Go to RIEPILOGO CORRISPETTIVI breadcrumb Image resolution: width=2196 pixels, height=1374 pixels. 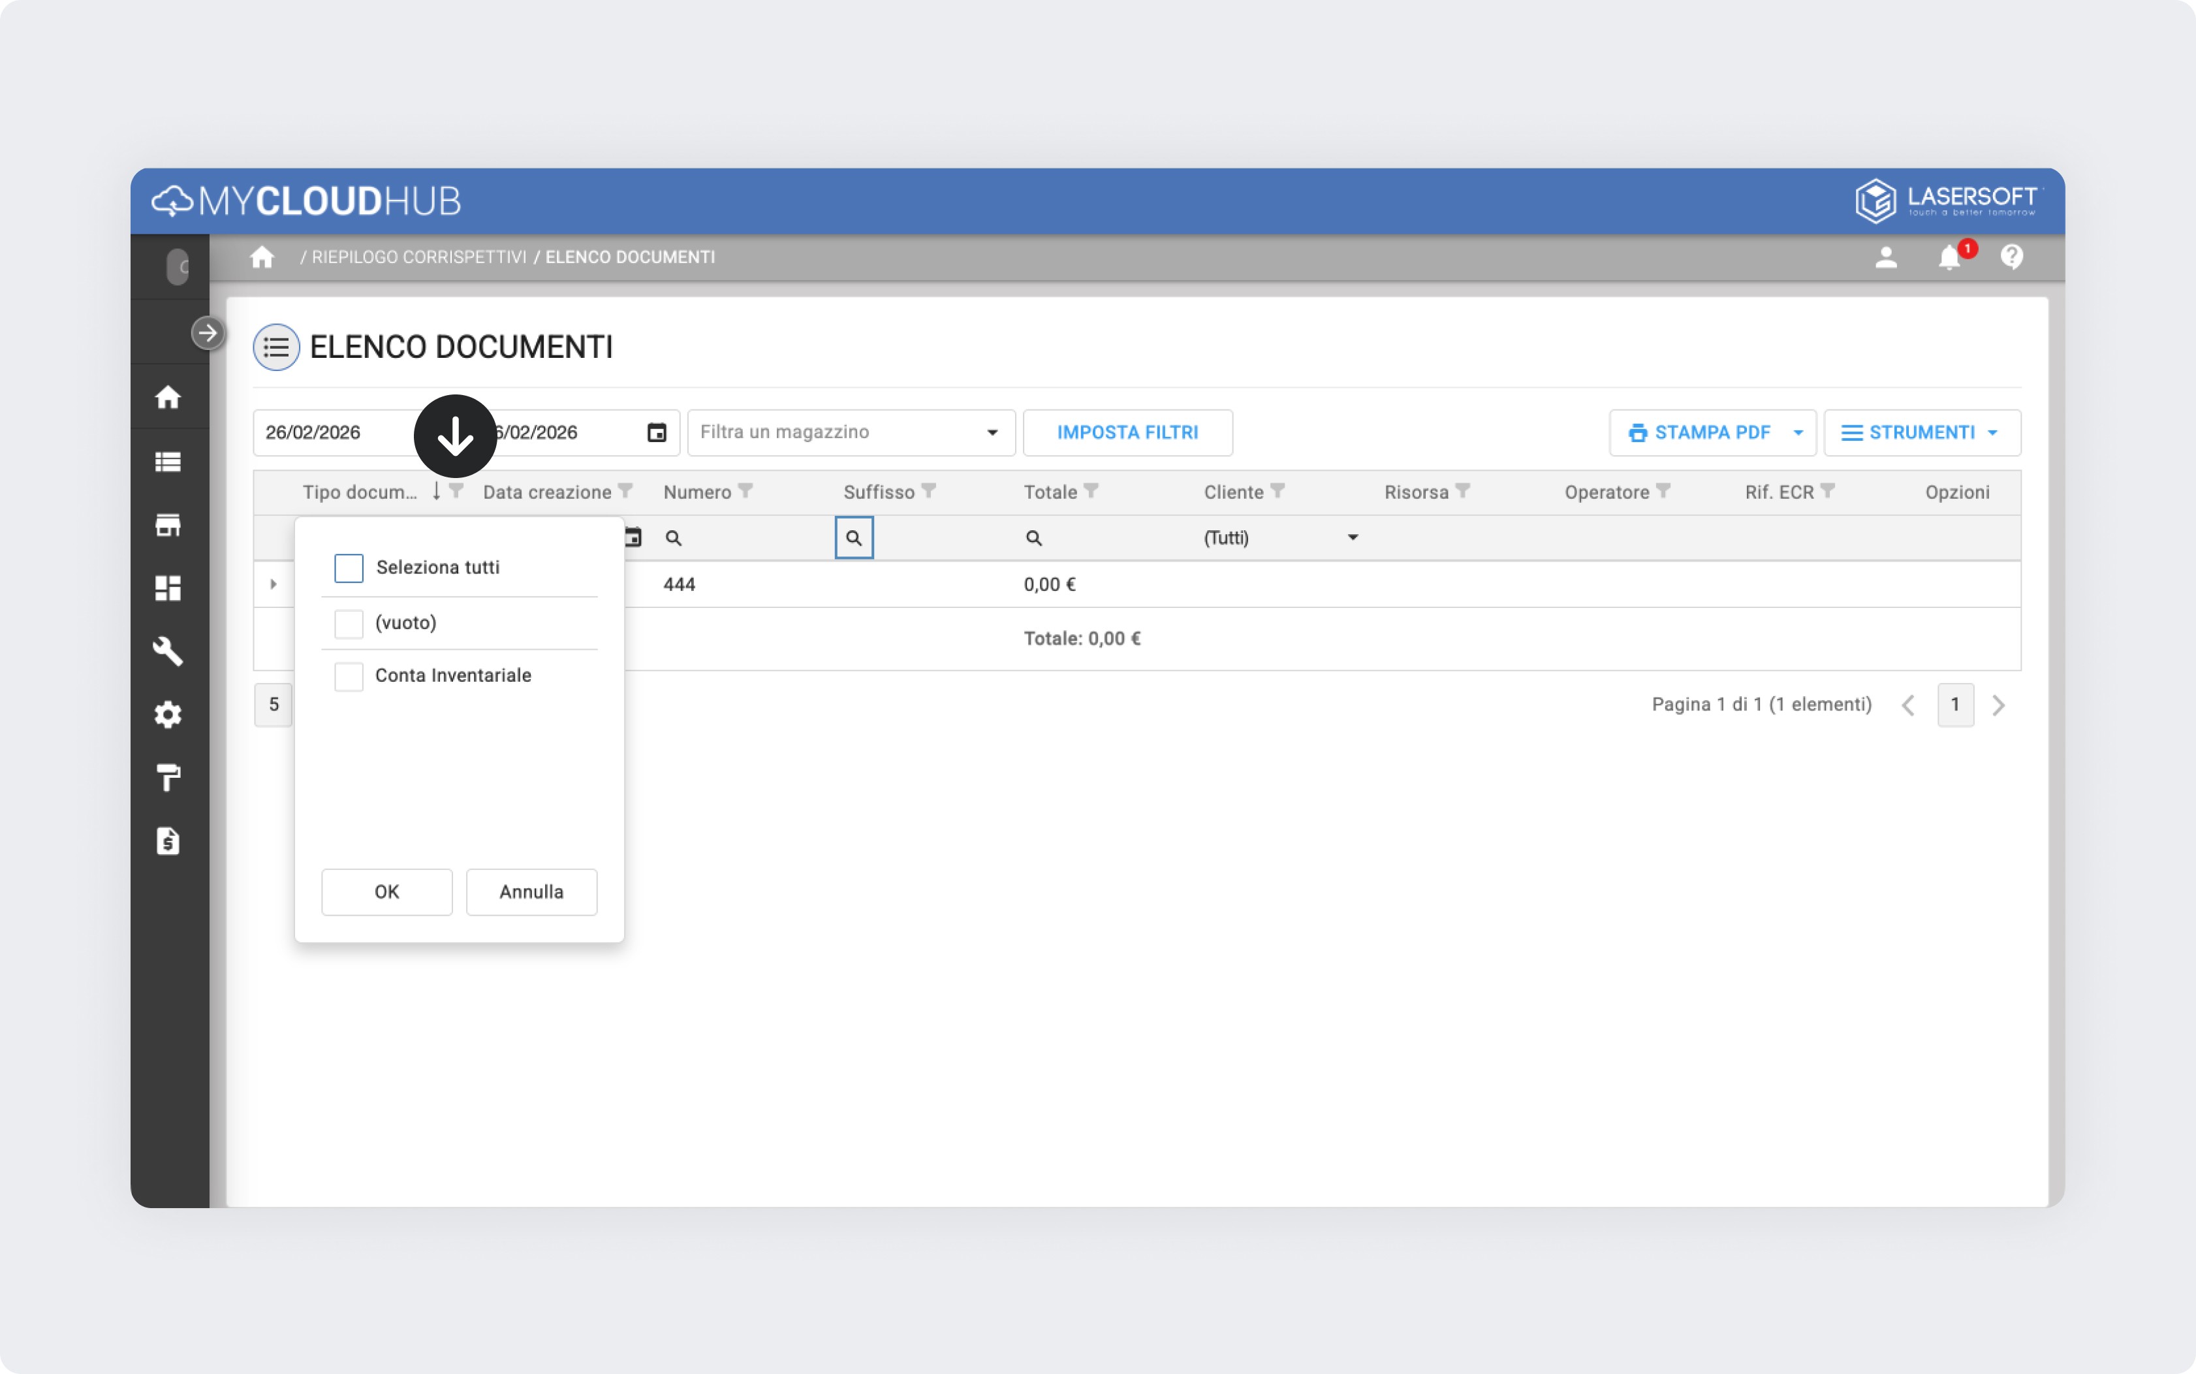418,257
